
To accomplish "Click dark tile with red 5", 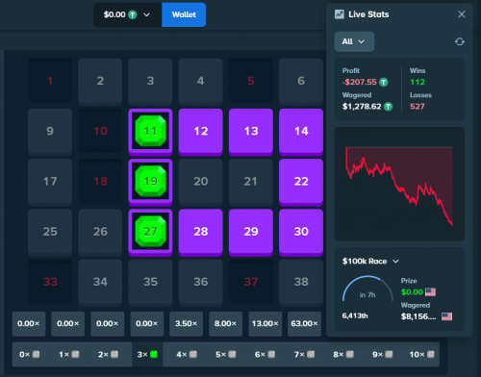I will [x=251, y=81].
